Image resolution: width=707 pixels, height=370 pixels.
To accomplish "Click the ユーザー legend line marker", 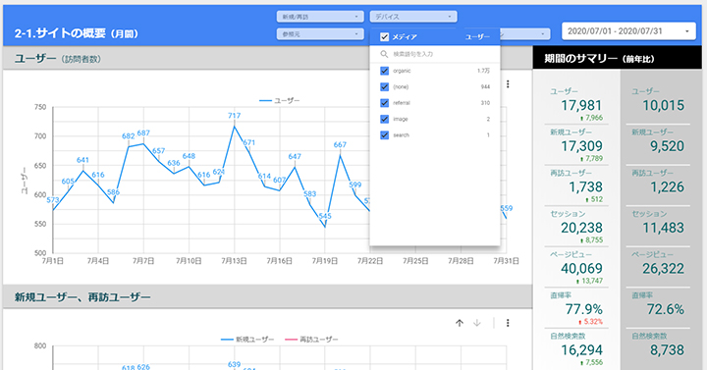I will click(265, 100).
